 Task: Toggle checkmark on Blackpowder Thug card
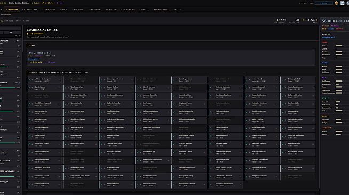pos(174,176)
